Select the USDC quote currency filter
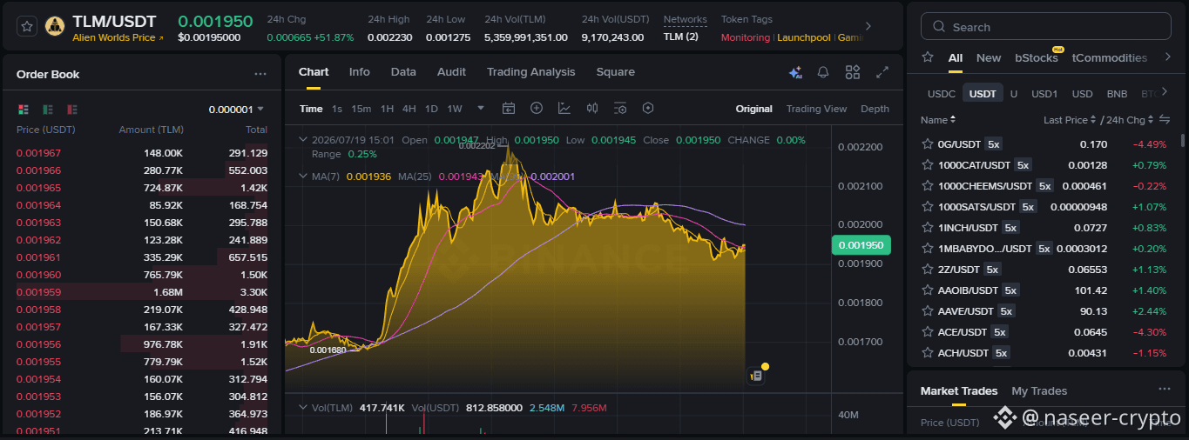 pos(941,94)
